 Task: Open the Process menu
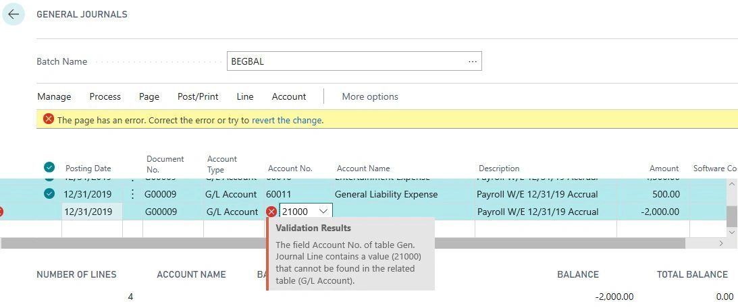[105, 97]
